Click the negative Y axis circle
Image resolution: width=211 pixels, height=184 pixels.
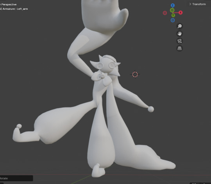click(172, 10)
